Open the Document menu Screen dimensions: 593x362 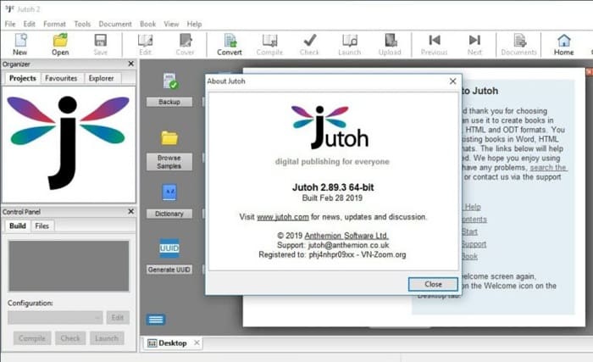pos(115,24)
